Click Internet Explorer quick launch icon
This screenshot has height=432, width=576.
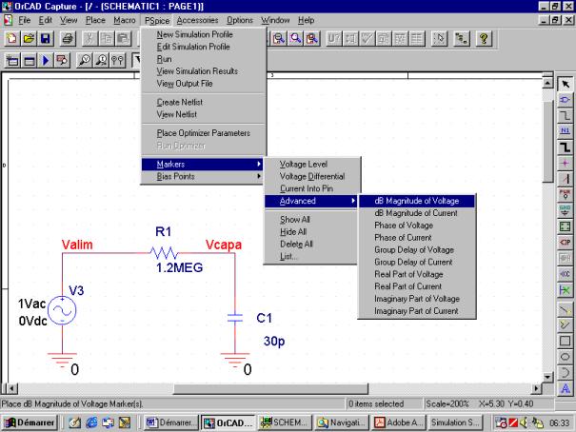pos(91,422)
